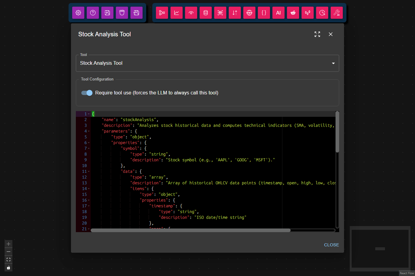Click the globe web request icon

pos(249,13)
